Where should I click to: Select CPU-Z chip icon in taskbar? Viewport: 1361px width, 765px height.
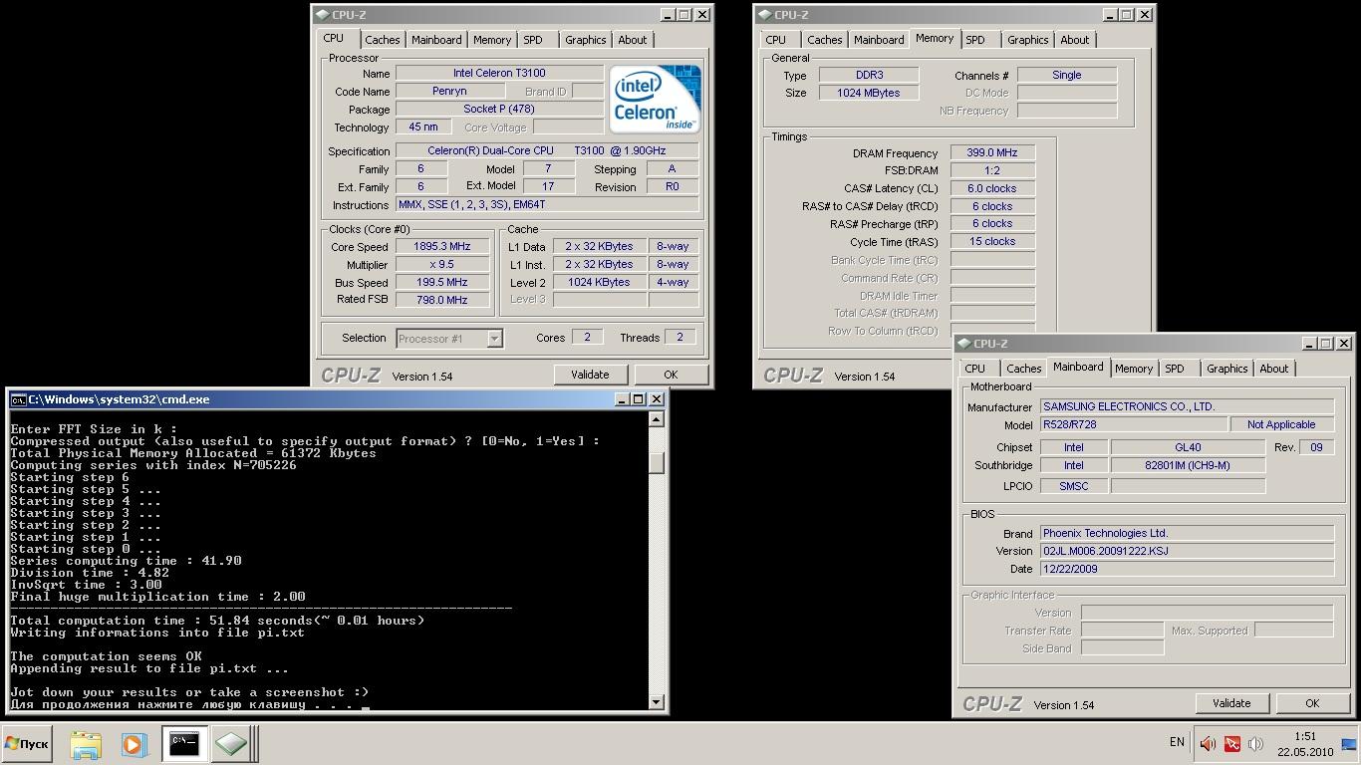pyautogui.click(x=231, y=744)
